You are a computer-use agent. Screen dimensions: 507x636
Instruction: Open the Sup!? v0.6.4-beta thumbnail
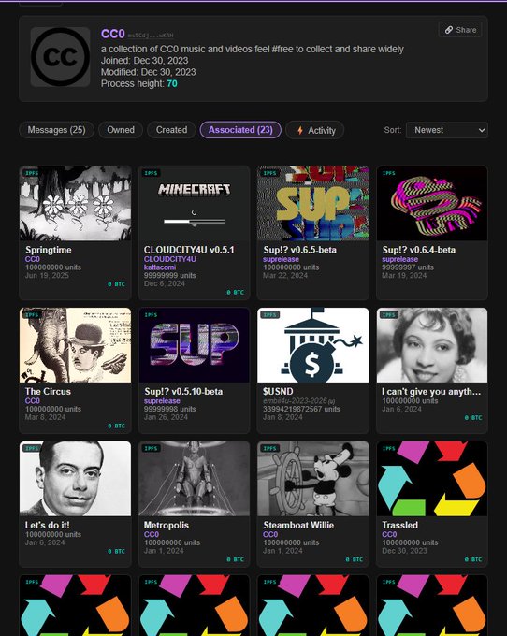click(x=432, y=203)
